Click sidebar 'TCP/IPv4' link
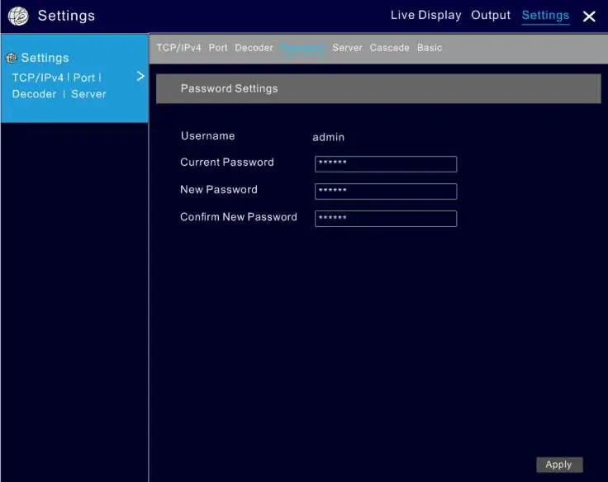 (38, 78)
